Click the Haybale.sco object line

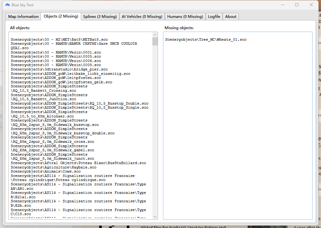(53, 167)
